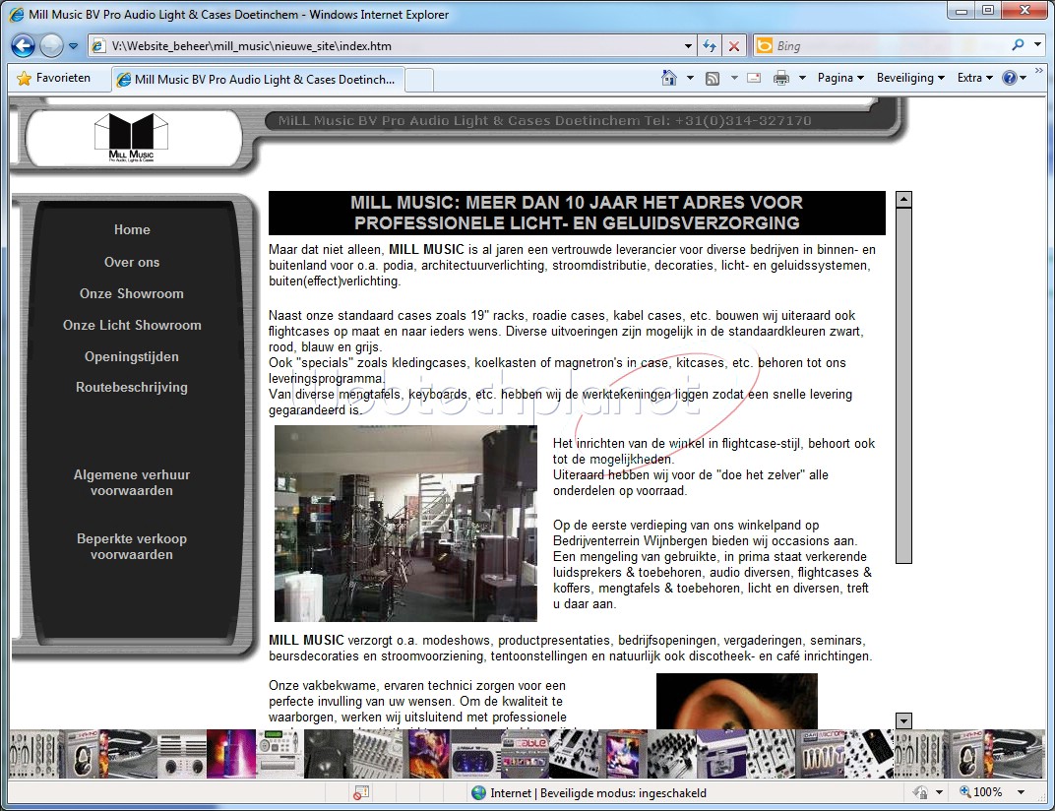Open Algemene verhuur voorwaarden
Screen dimensions: 1055x811
tap(132, 482)
